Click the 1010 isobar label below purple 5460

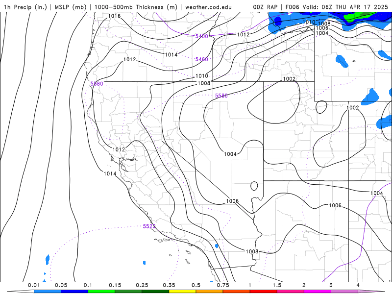(x=201, y=76)
